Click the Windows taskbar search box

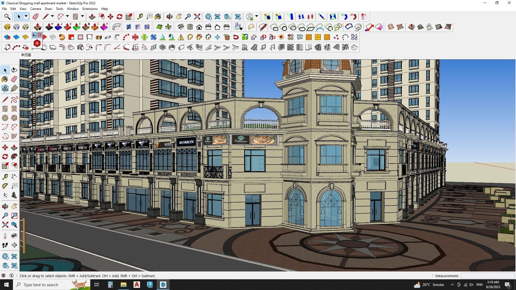[x=52, y=285]
